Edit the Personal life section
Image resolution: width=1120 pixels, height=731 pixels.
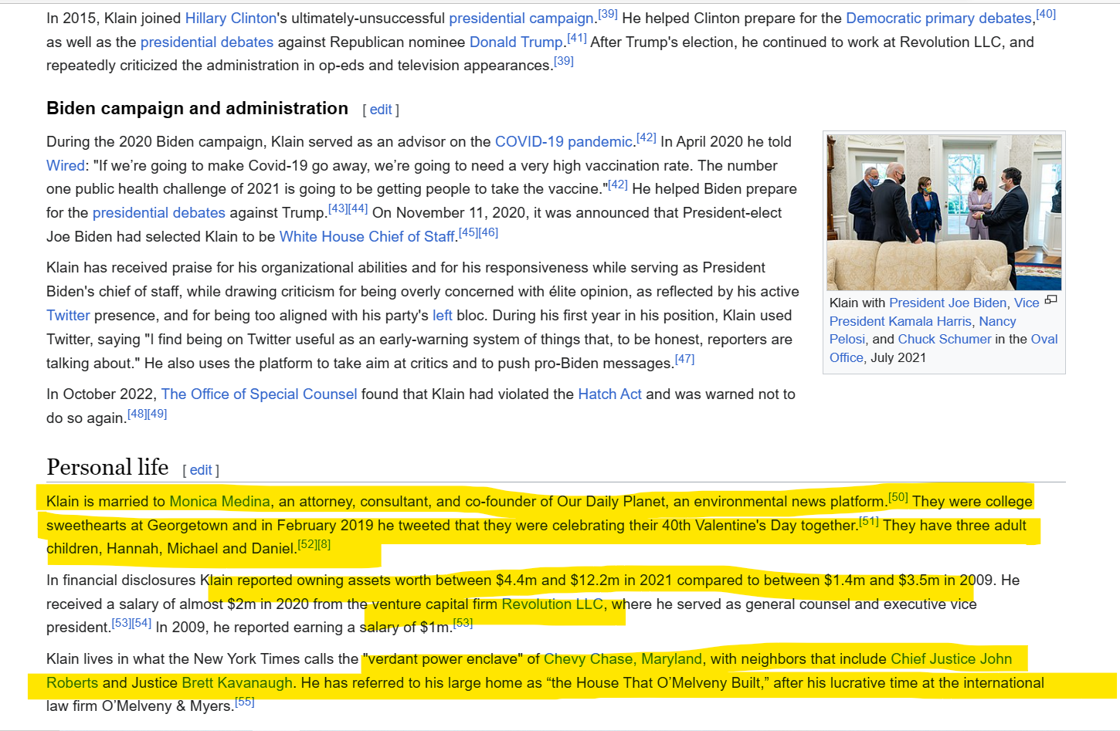(x=201, y=470)
